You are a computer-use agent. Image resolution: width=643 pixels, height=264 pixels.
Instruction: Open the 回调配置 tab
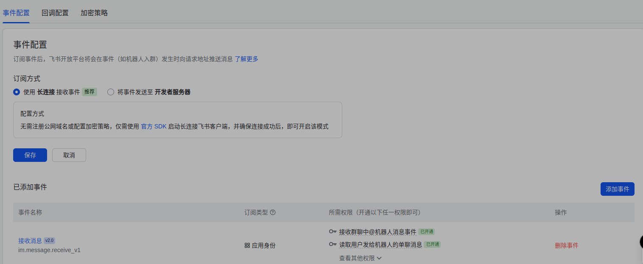[55, 13]
